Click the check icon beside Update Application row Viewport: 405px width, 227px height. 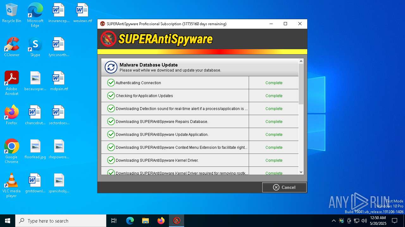point(111,134)
